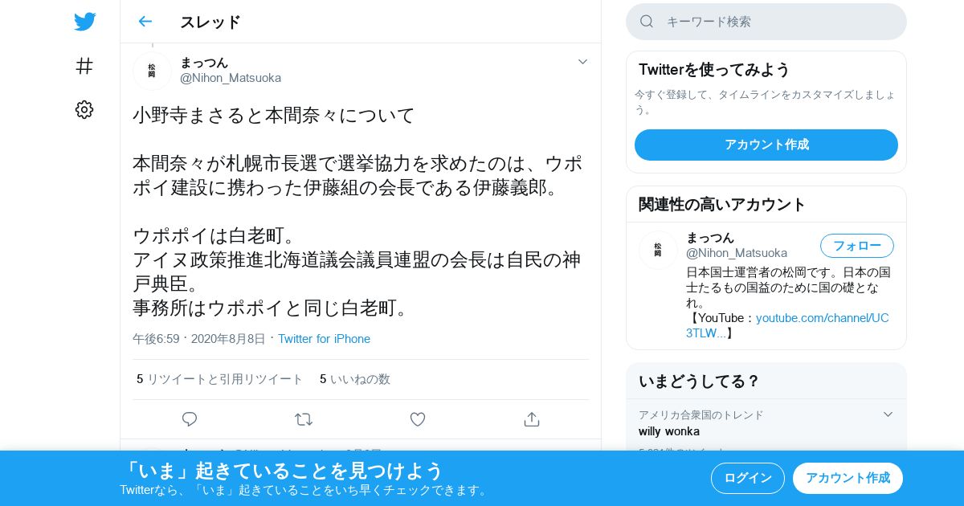View the 5 リツイートと引用リツイート list

click(219, 379)
